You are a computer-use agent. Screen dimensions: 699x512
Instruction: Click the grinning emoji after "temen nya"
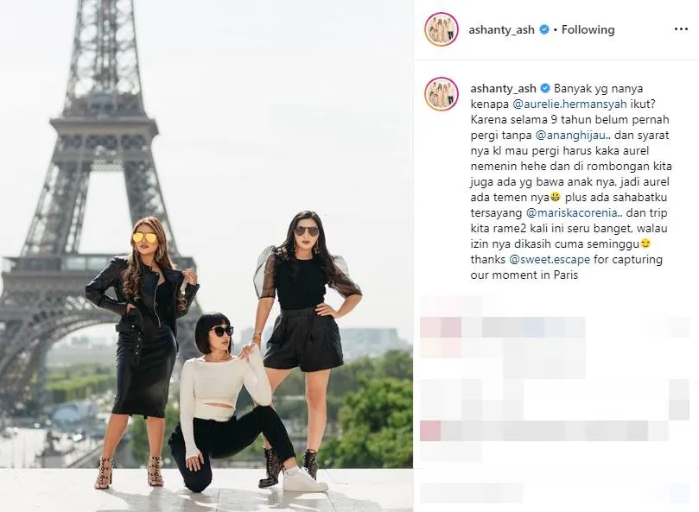pyautogui.click(x=555, y=197)
